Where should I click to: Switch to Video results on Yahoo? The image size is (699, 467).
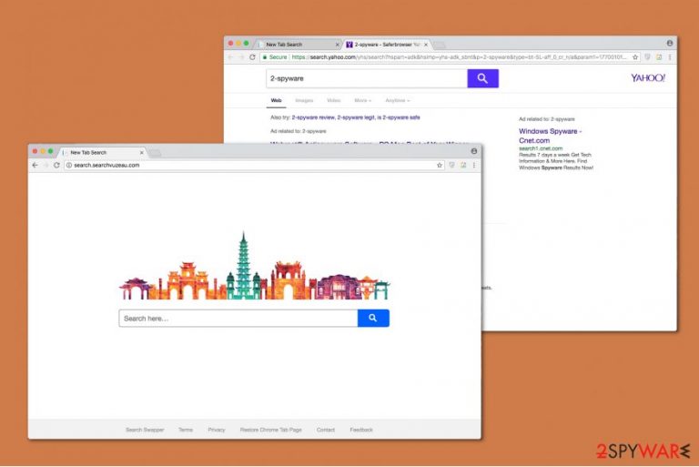coord(333,100)
